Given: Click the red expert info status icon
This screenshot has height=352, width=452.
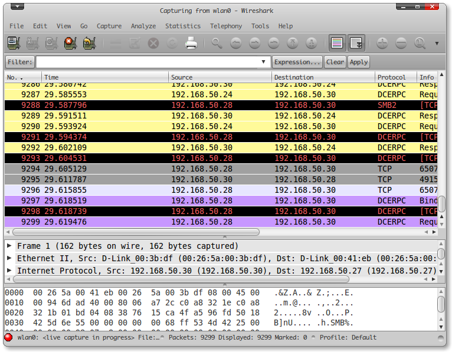Looking at the screenshot, I should pos(8,337).
